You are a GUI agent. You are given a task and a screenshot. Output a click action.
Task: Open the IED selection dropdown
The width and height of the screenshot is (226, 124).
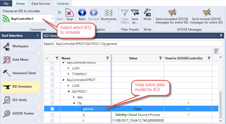(x=52, y=19)
